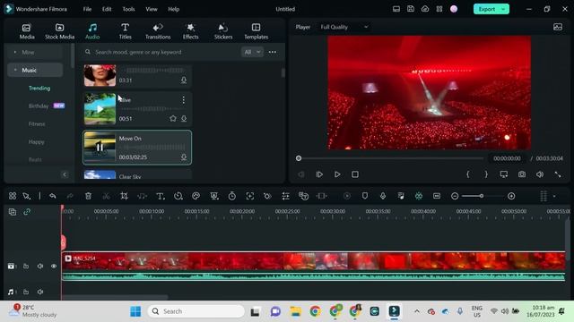
Task: Select the Happy music category
Action: click(36, 141)
